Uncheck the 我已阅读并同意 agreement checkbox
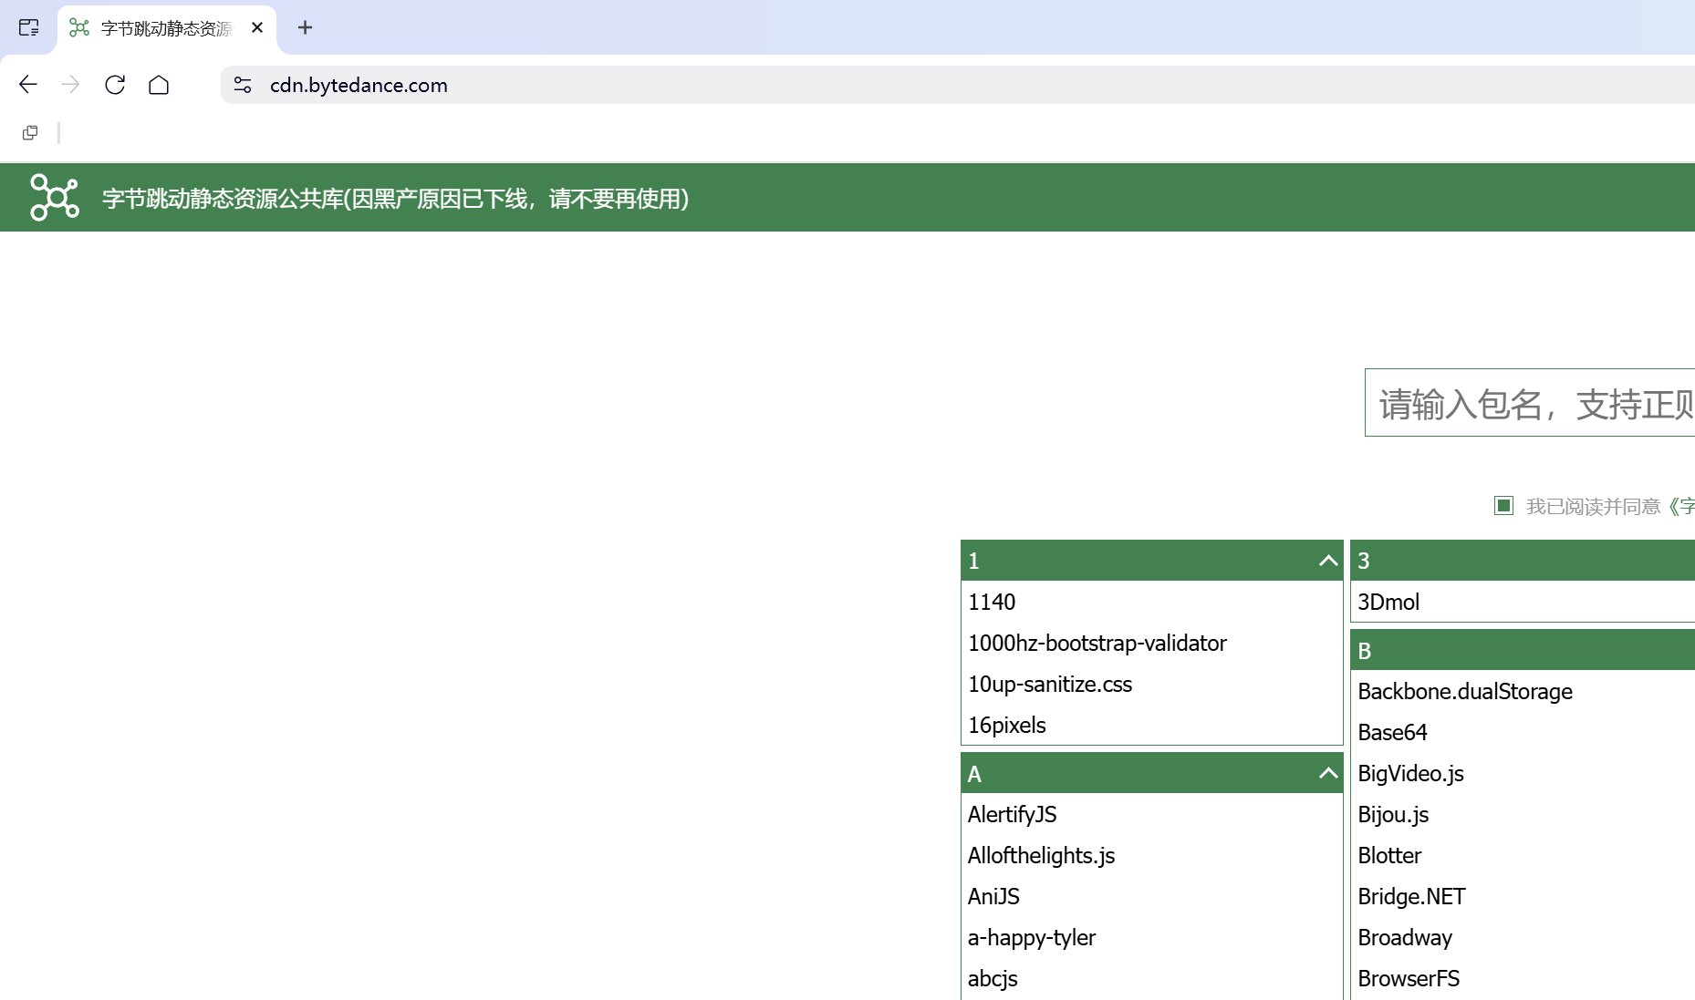Screen dimensions: 1695x1000 pyautogui.click(x=1503, y=505)
